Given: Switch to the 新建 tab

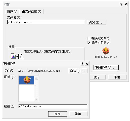Looking at the screenshot, I should [x=12, y=12].
